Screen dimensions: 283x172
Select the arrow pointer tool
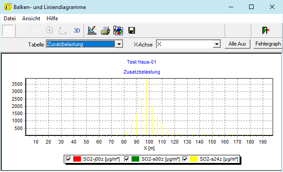click(8, 30)
